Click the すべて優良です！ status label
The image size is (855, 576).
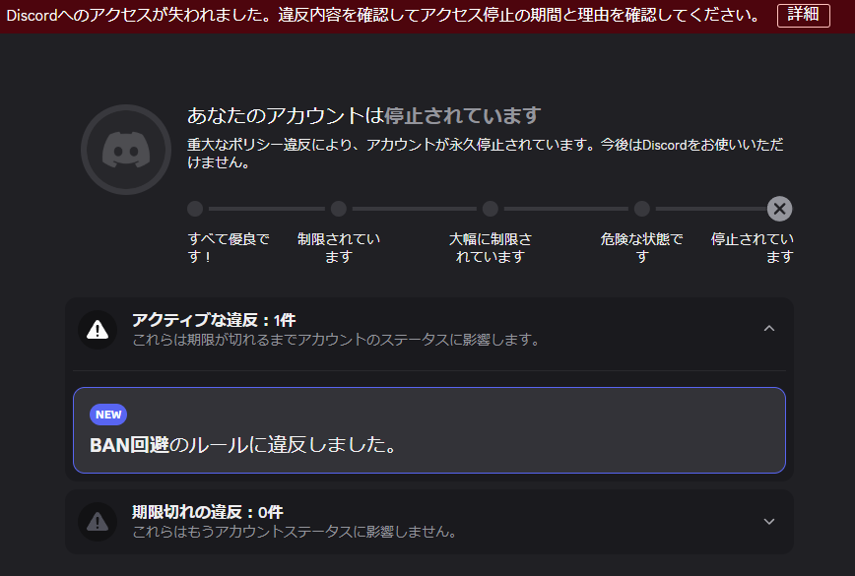[229, 247]
